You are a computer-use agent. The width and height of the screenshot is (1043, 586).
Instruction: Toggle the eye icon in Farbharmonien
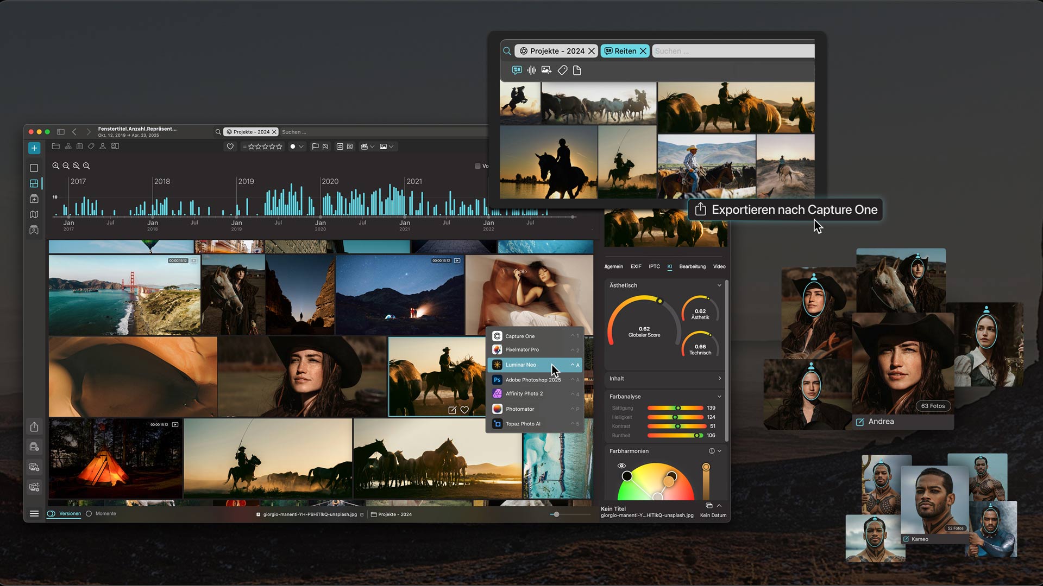(x=621, y=466)
